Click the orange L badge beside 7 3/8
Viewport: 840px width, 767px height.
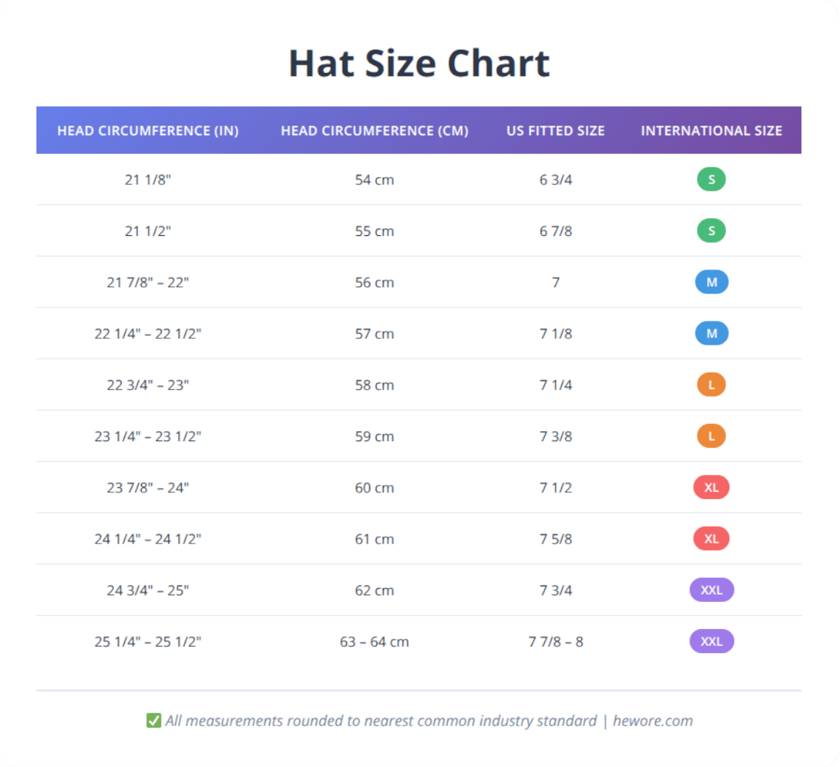(711, 436)
